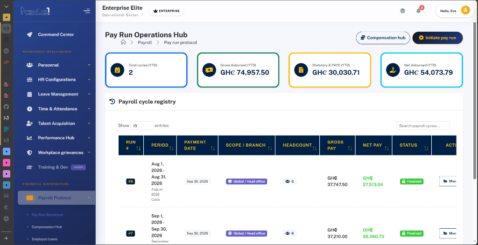Open notifications bell icon
The width and height of the screenshot is (478, 245).
tap(419, 11)
